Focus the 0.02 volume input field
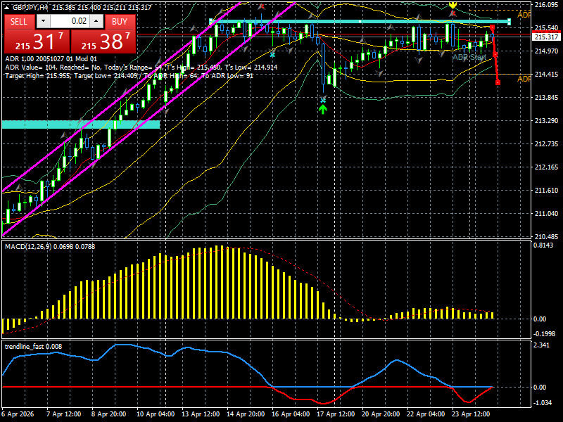Screen dimensions: 563x422 [x=70, y=21]
